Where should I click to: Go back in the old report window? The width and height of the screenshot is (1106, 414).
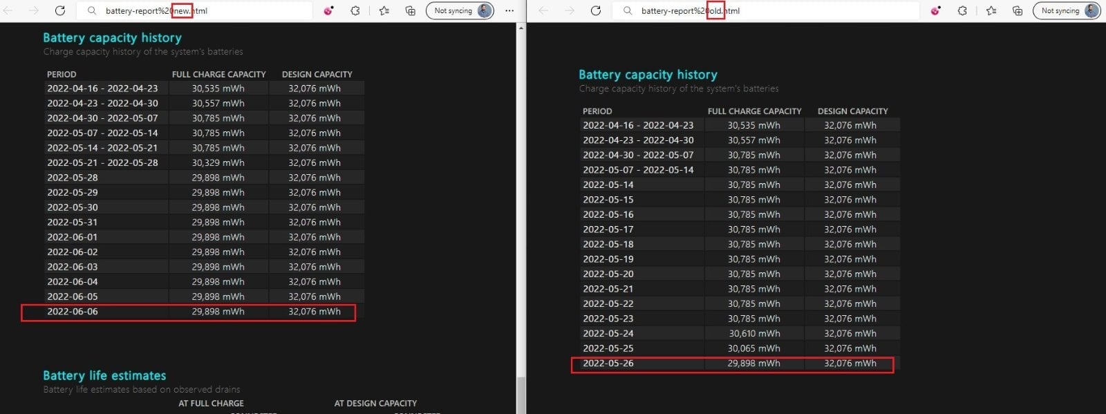543,10
